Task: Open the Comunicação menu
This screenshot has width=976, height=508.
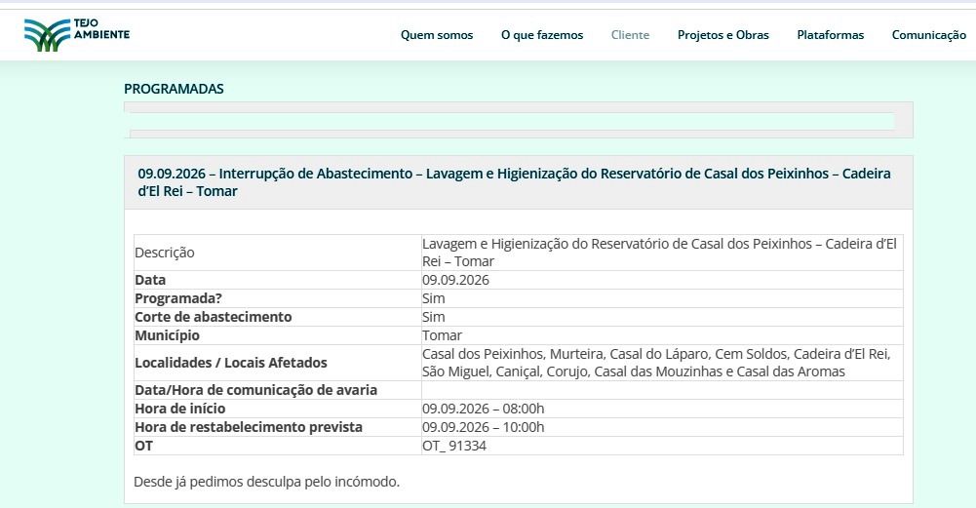Action: click(928, 35)
